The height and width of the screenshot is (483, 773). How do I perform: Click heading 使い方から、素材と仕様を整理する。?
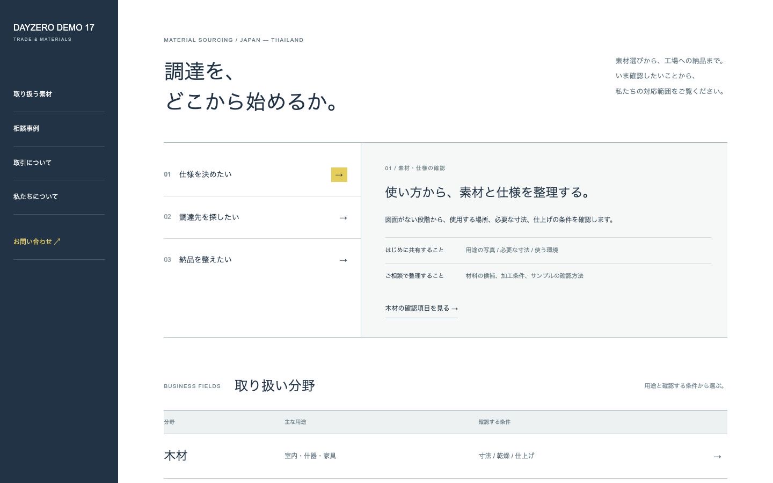487,193
